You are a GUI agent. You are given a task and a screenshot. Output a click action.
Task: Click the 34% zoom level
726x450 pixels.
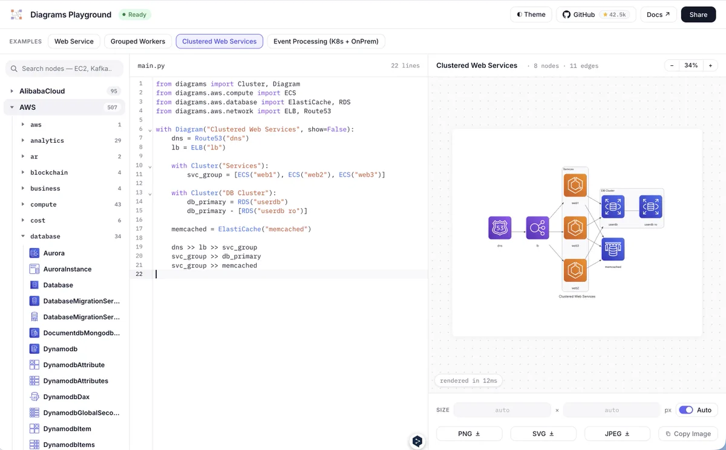click(x=691, y=65)
